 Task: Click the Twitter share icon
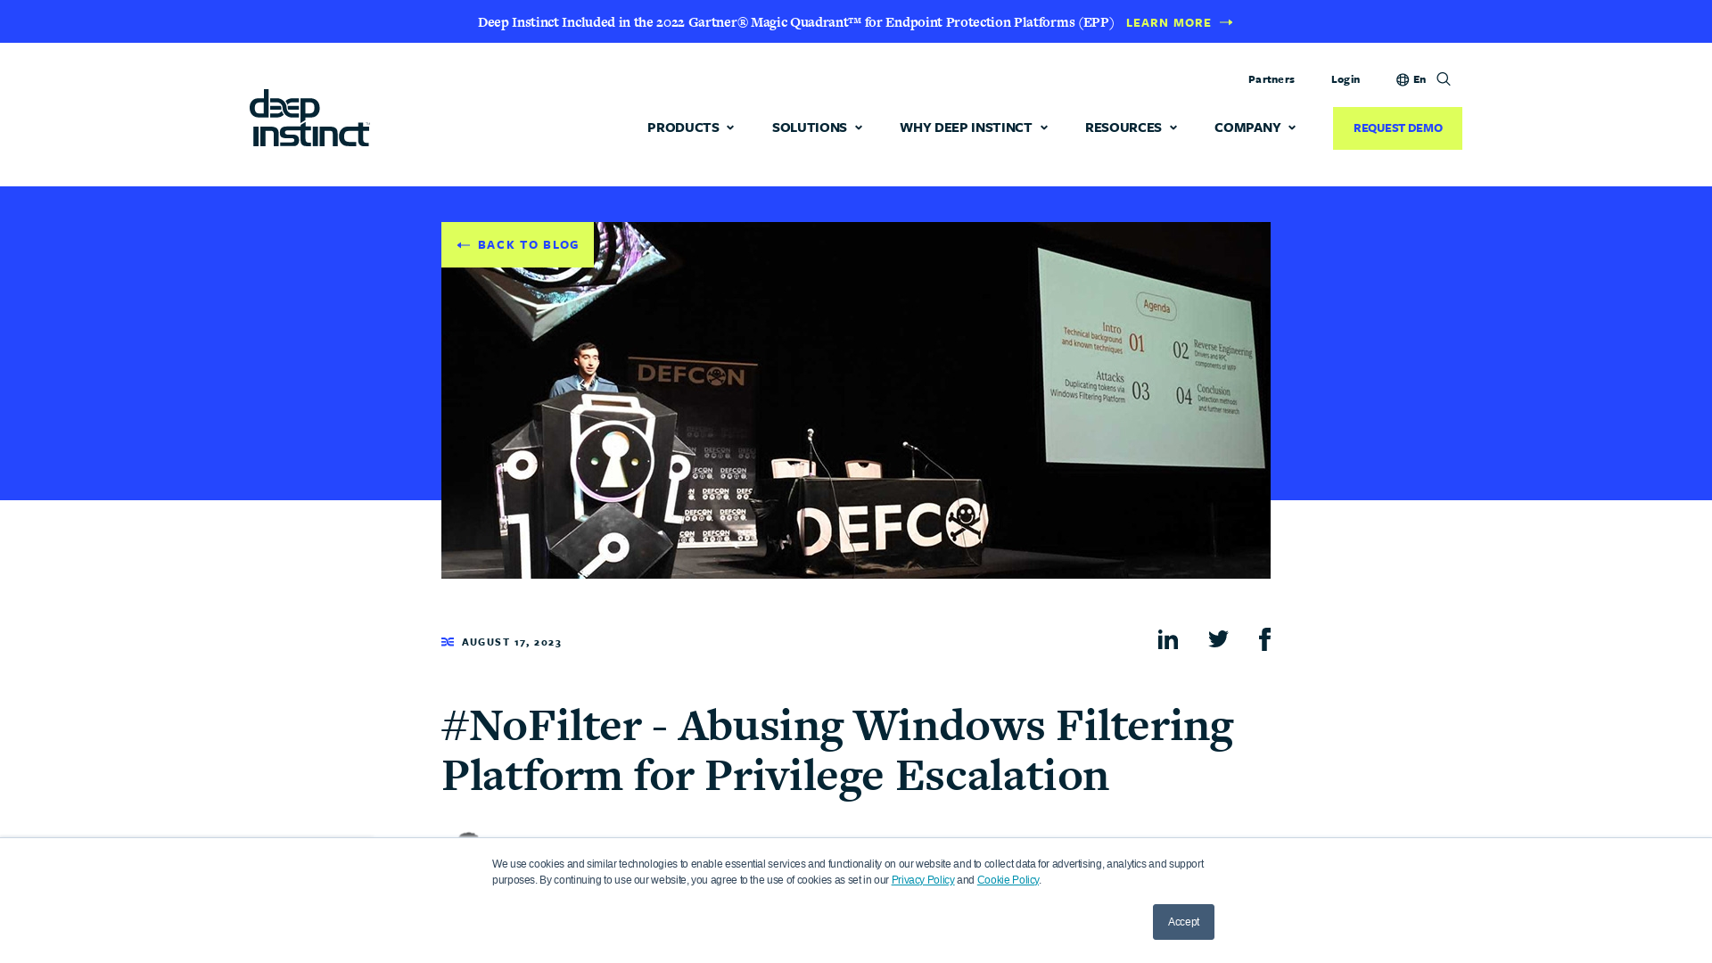point(1217,639)
